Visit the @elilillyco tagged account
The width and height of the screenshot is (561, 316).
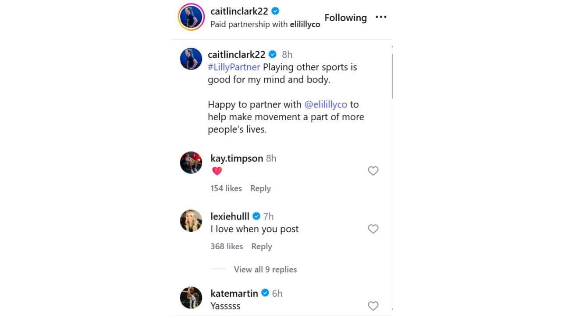326,104
